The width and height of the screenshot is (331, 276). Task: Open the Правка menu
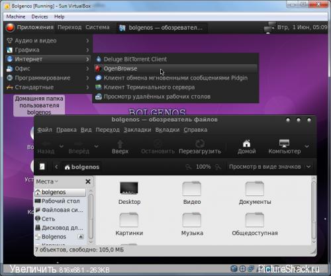pos(66,130)
